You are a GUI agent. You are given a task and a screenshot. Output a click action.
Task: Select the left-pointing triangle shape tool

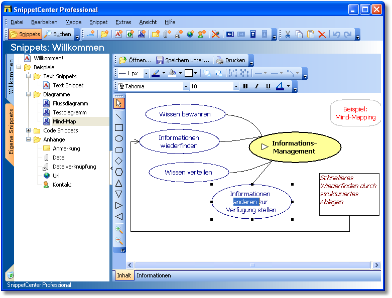(x=119, y=216)
